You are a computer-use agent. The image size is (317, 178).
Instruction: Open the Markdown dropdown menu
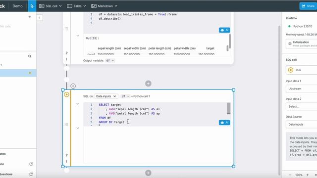(x=104, y=6)
